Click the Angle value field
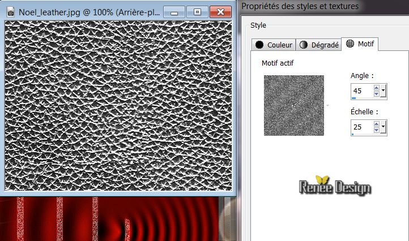Screen dimensions: 409x241 (x=362, y=91)
